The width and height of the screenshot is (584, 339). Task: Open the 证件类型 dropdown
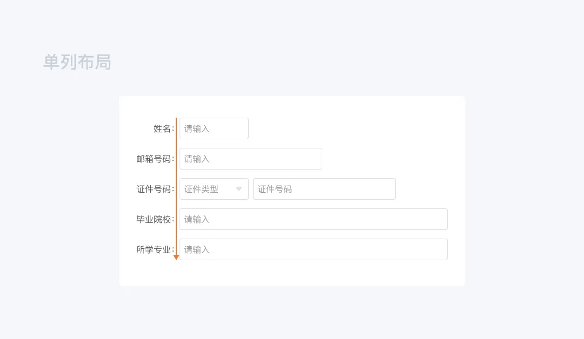tap(214, 189)
